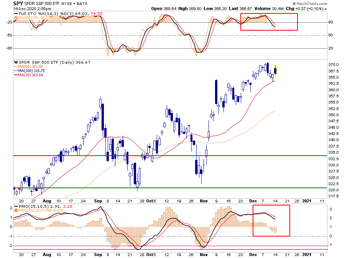The width and height of the screenshot is (345, 258).
Task: Click the area icon before Wm%R(14)
Action: [x=16, y=18]
